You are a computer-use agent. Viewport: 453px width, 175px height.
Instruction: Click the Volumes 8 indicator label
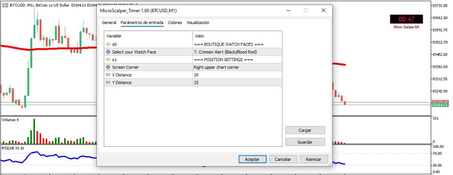[x=10, y=120]
